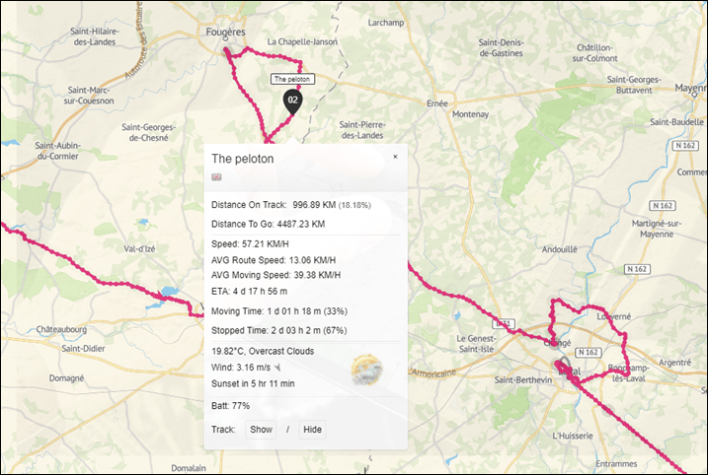The image size is (708, 475).
Task: Click the gray waypoint marker at Fougères
Action: [x=227, y=51]
